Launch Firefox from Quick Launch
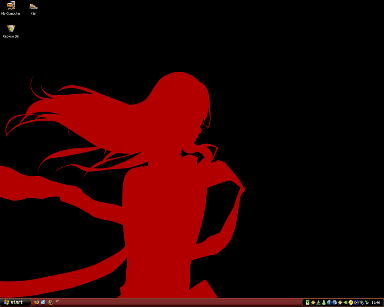The height and width of the screenshot is (307, 384). [36, 302]
